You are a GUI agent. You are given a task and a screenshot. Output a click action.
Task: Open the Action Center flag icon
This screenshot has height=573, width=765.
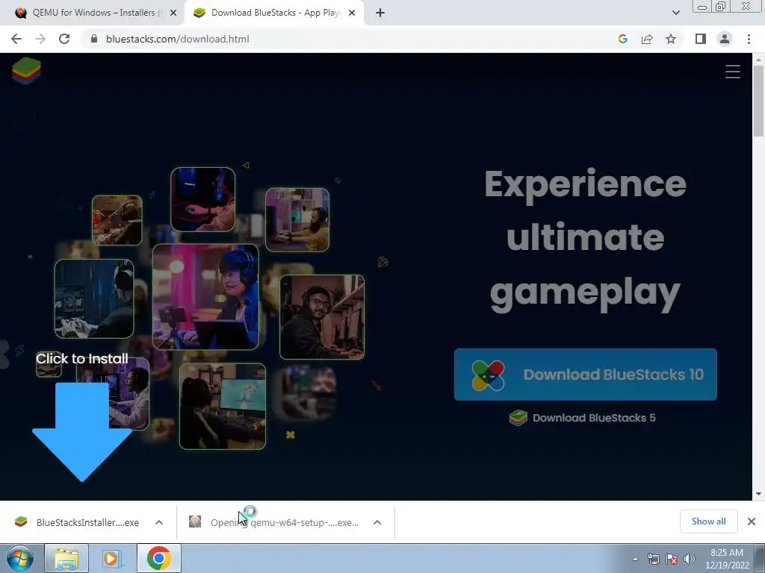672,559
